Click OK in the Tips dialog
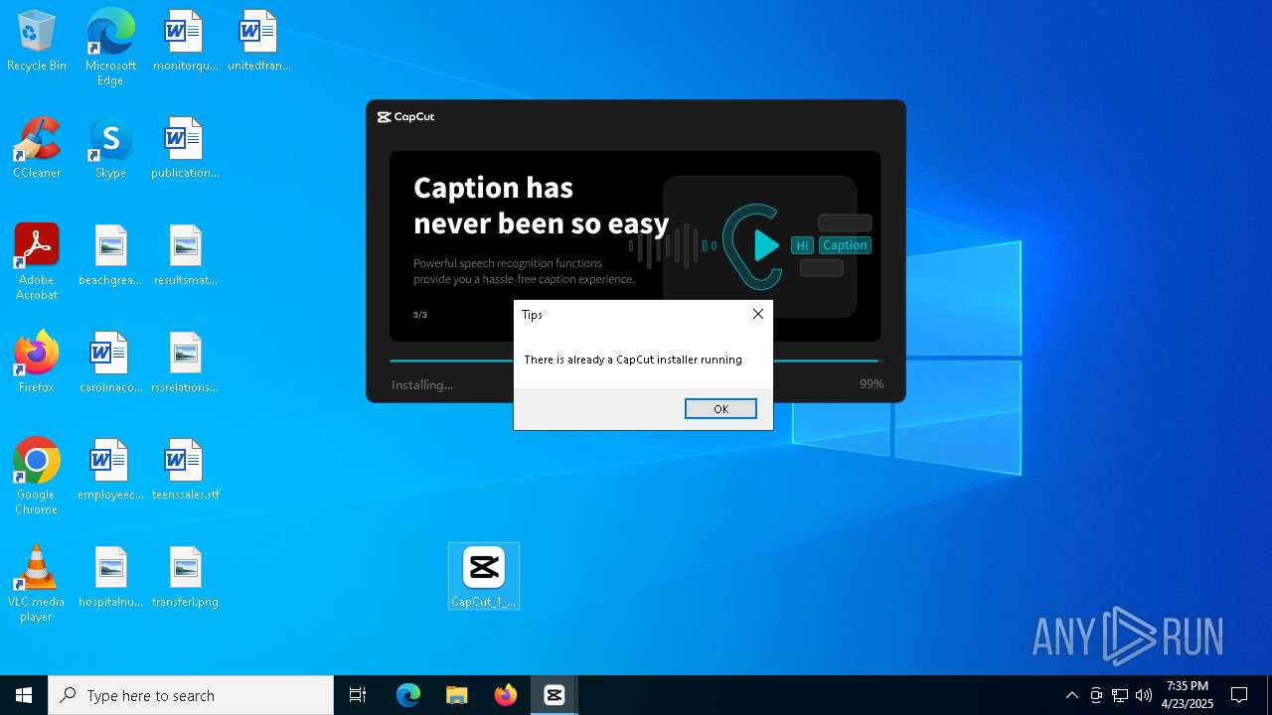Image resolution: width=1272 pixels, height=715 pixels. pyautogui.click(x=720, y=409)
